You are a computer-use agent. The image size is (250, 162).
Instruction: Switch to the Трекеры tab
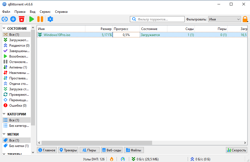pos(68,150)
